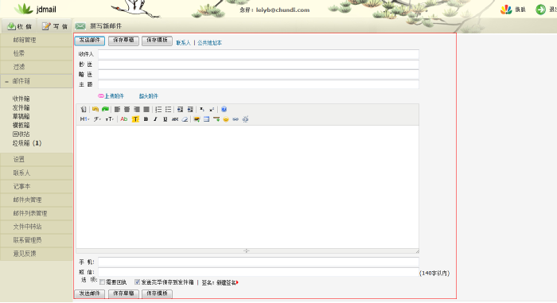
Task: Insert a bulleted list
Action: click(169, 110)
